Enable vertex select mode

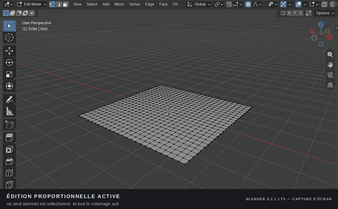point(52,4)
